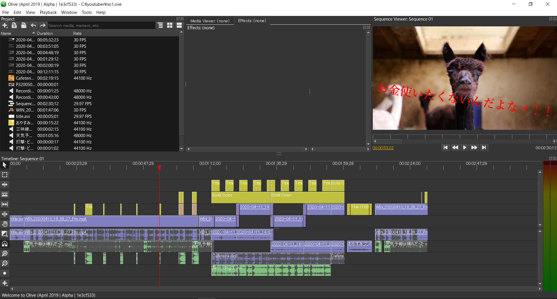
Task: Click the Record audio button
Action: pyautogui.click(x=5, y=273)
